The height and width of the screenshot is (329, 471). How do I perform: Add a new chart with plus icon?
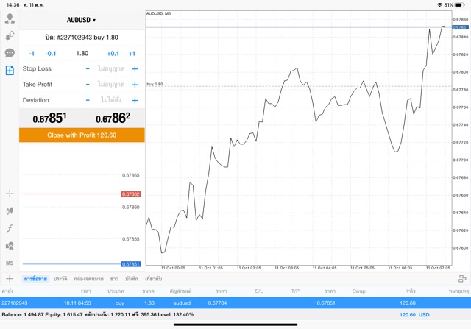[10, 278]
